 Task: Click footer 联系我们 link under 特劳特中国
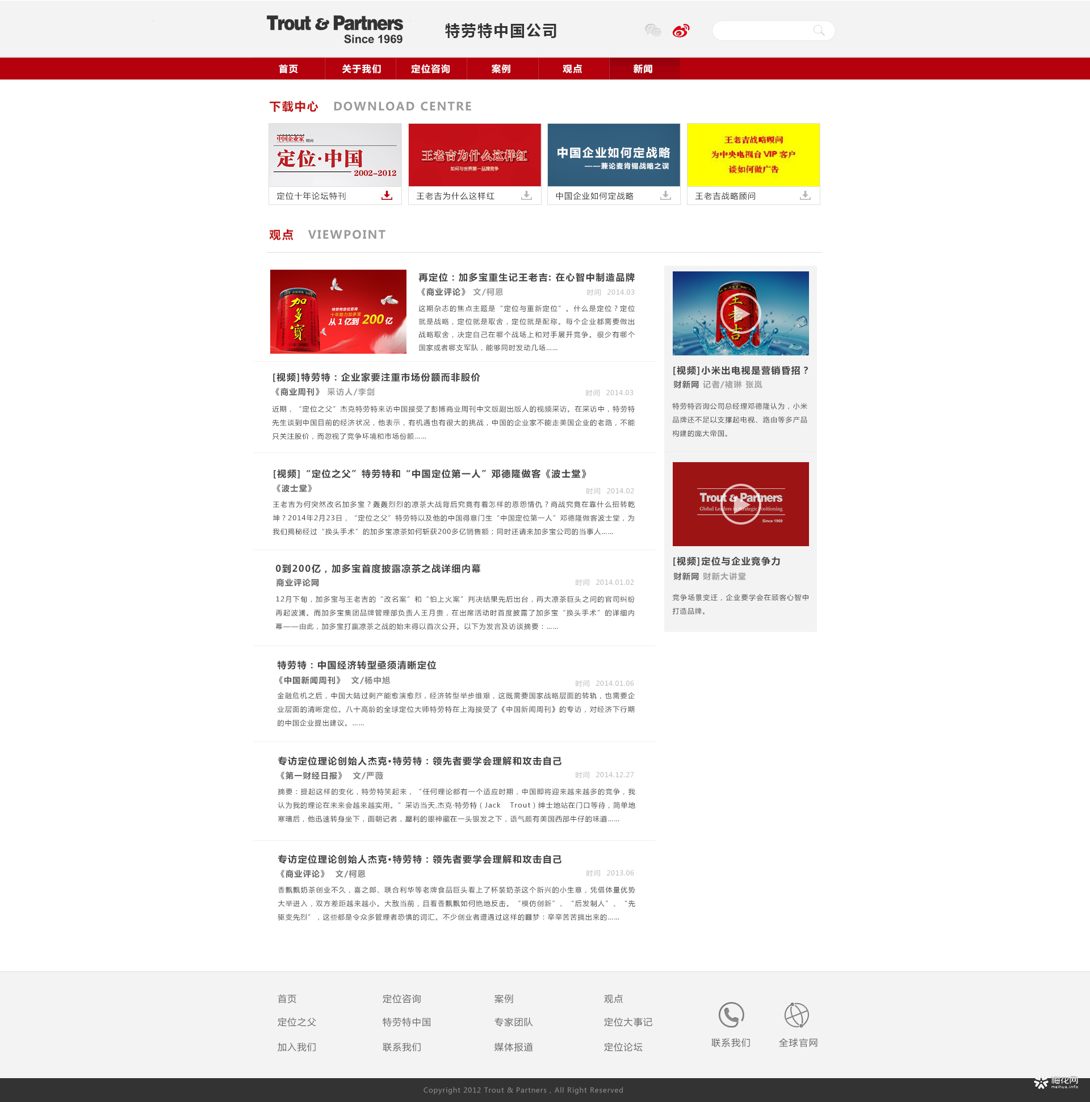pos(402,1047)
